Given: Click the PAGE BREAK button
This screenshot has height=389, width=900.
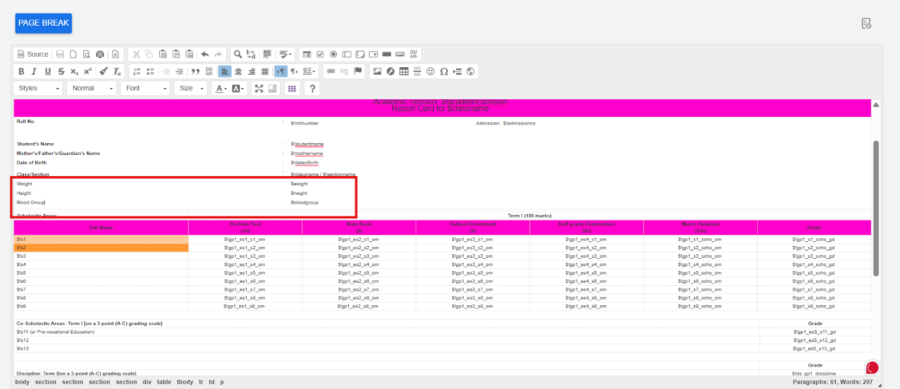Looking at the screenshot, I should [43, 23].
